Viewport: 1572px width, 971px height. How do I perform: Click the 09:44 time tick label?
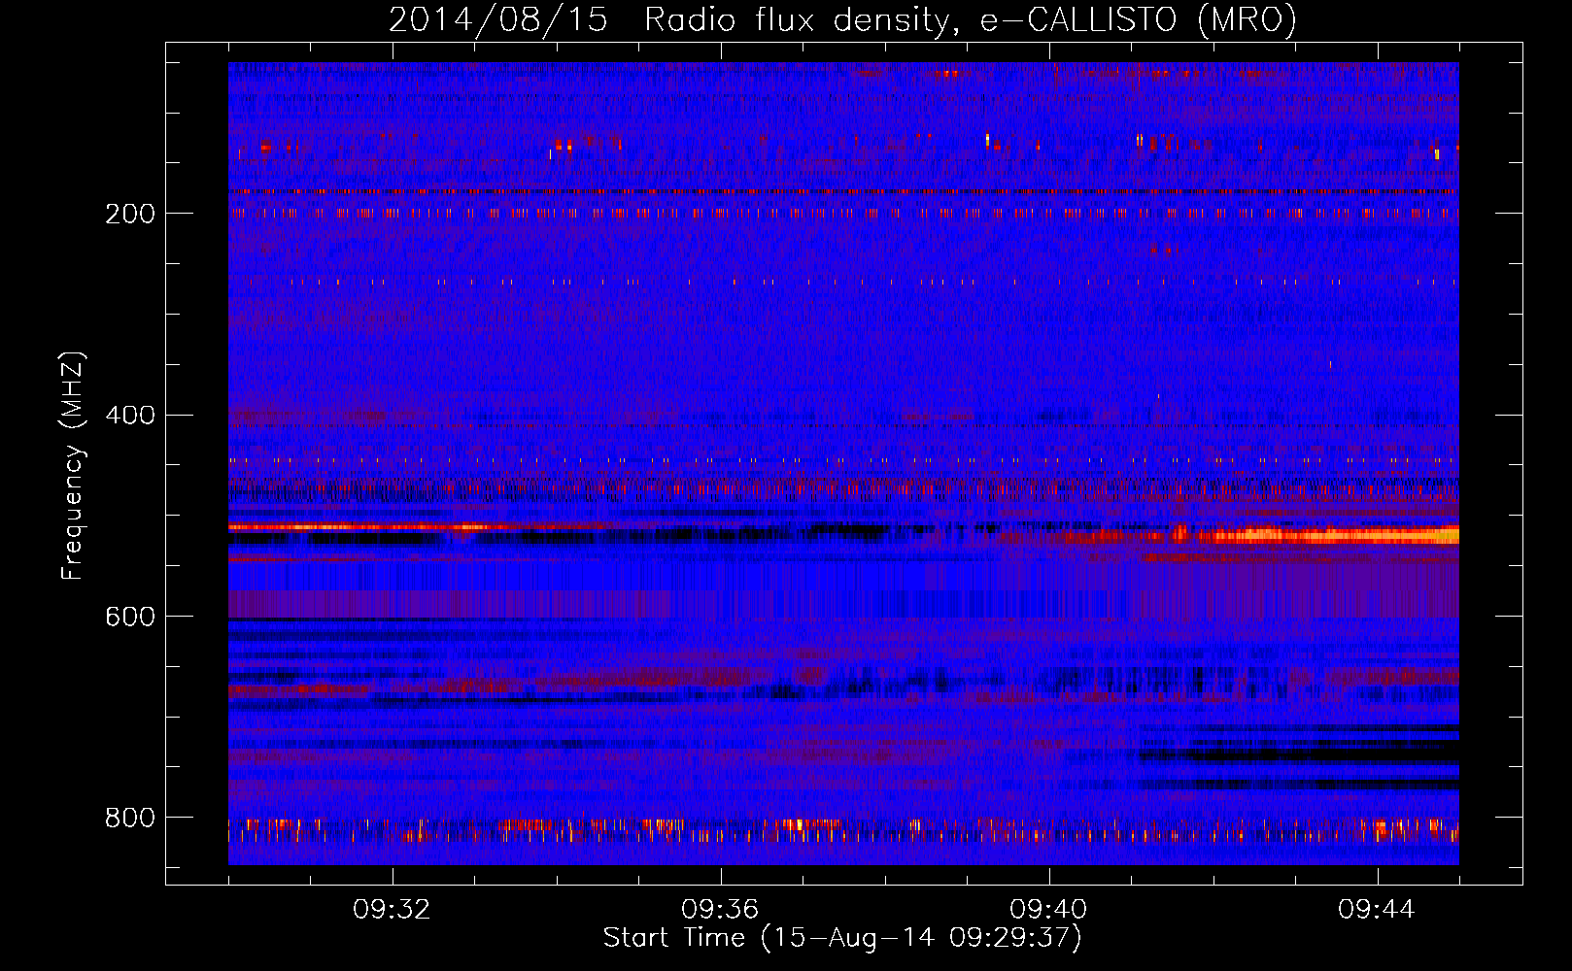tap(1377, 910)
